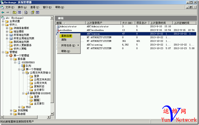Select the ABC\sansan highlighted row

click(126, 34)
